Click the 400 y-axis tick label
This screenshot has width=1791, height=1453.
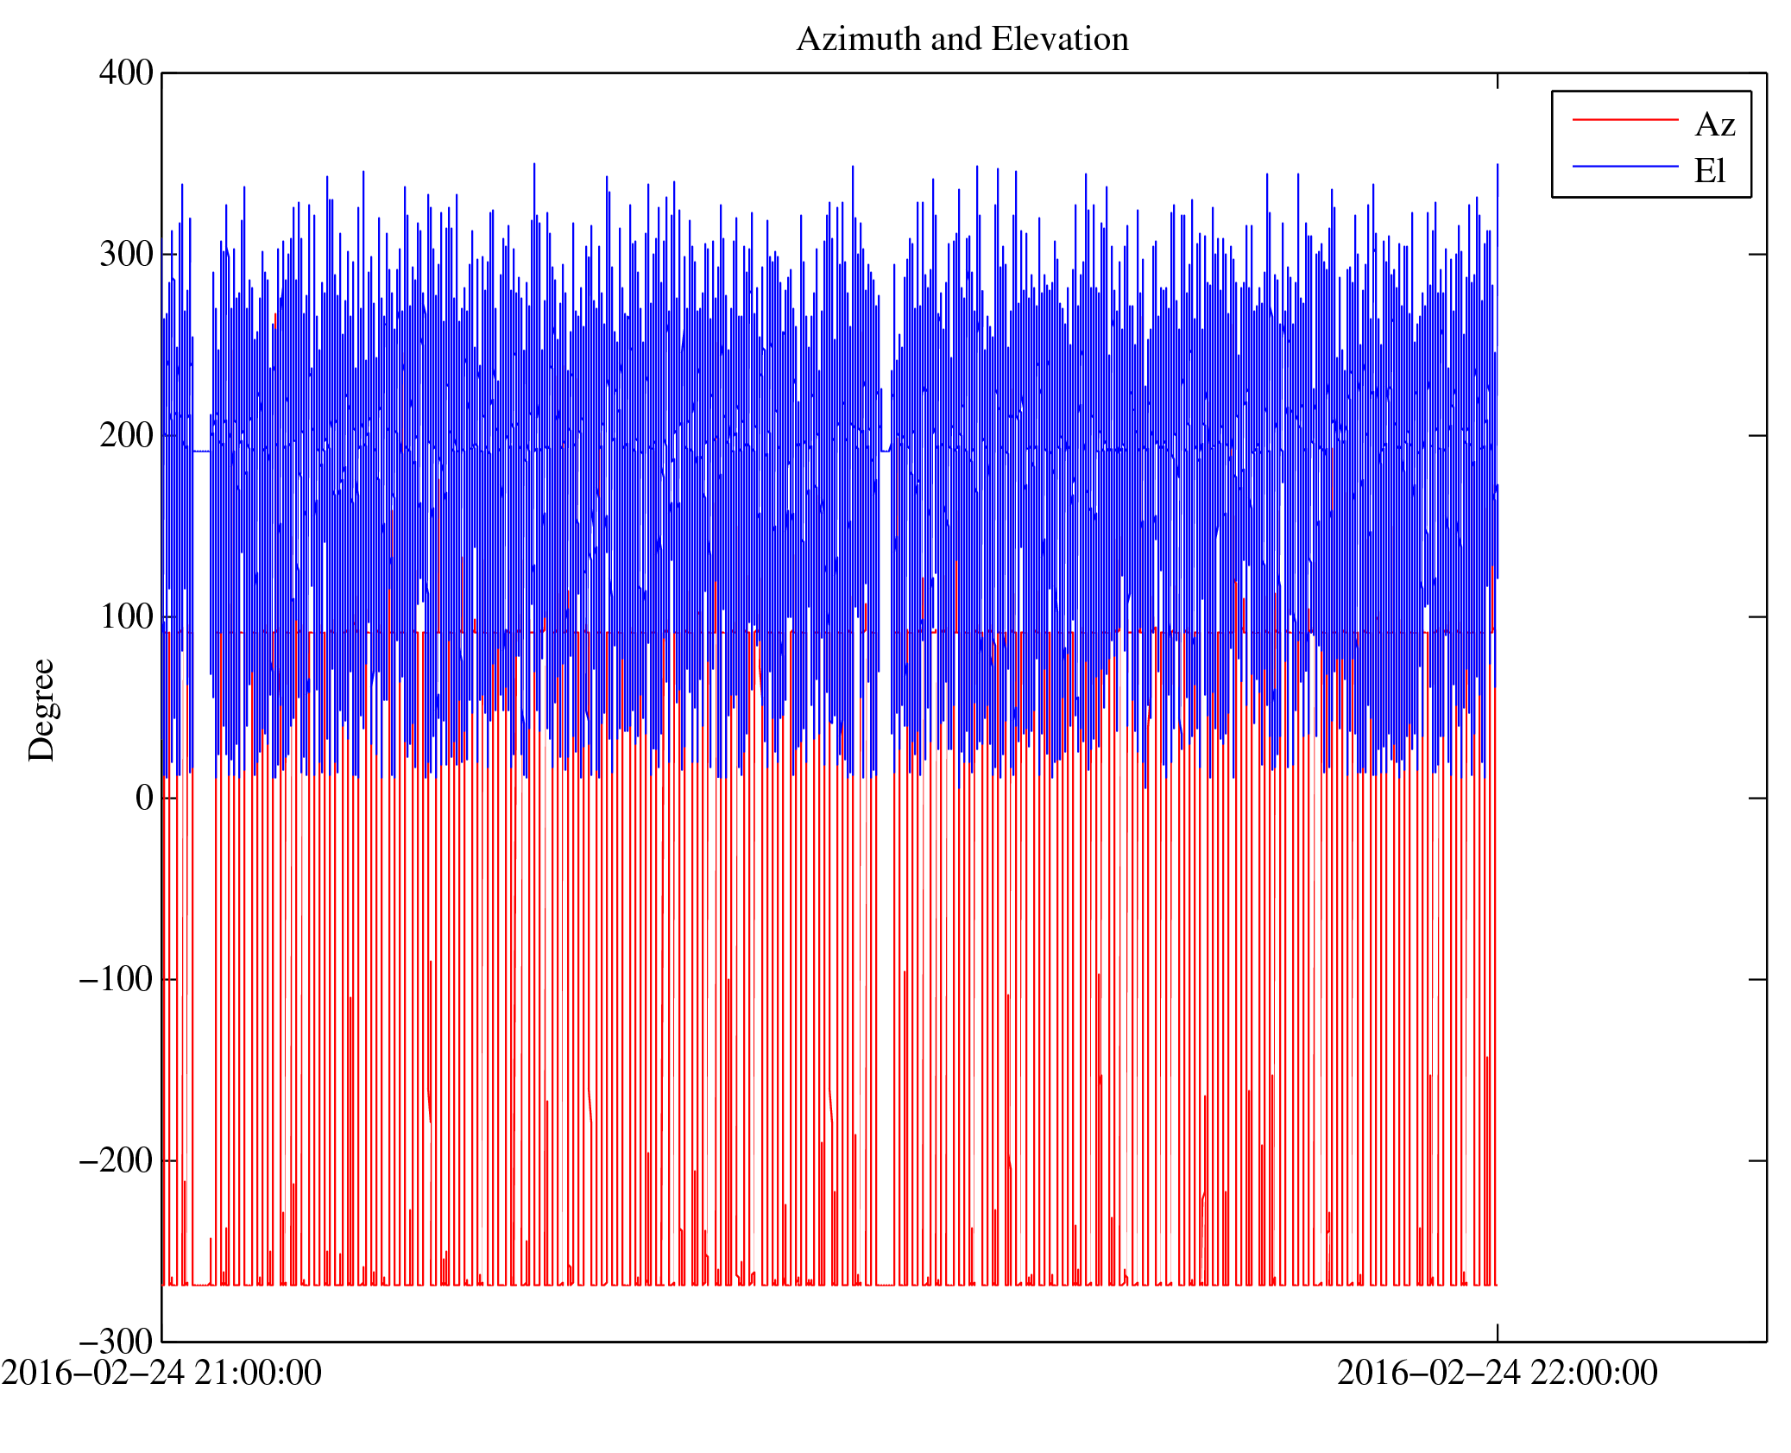click(126, 73)
